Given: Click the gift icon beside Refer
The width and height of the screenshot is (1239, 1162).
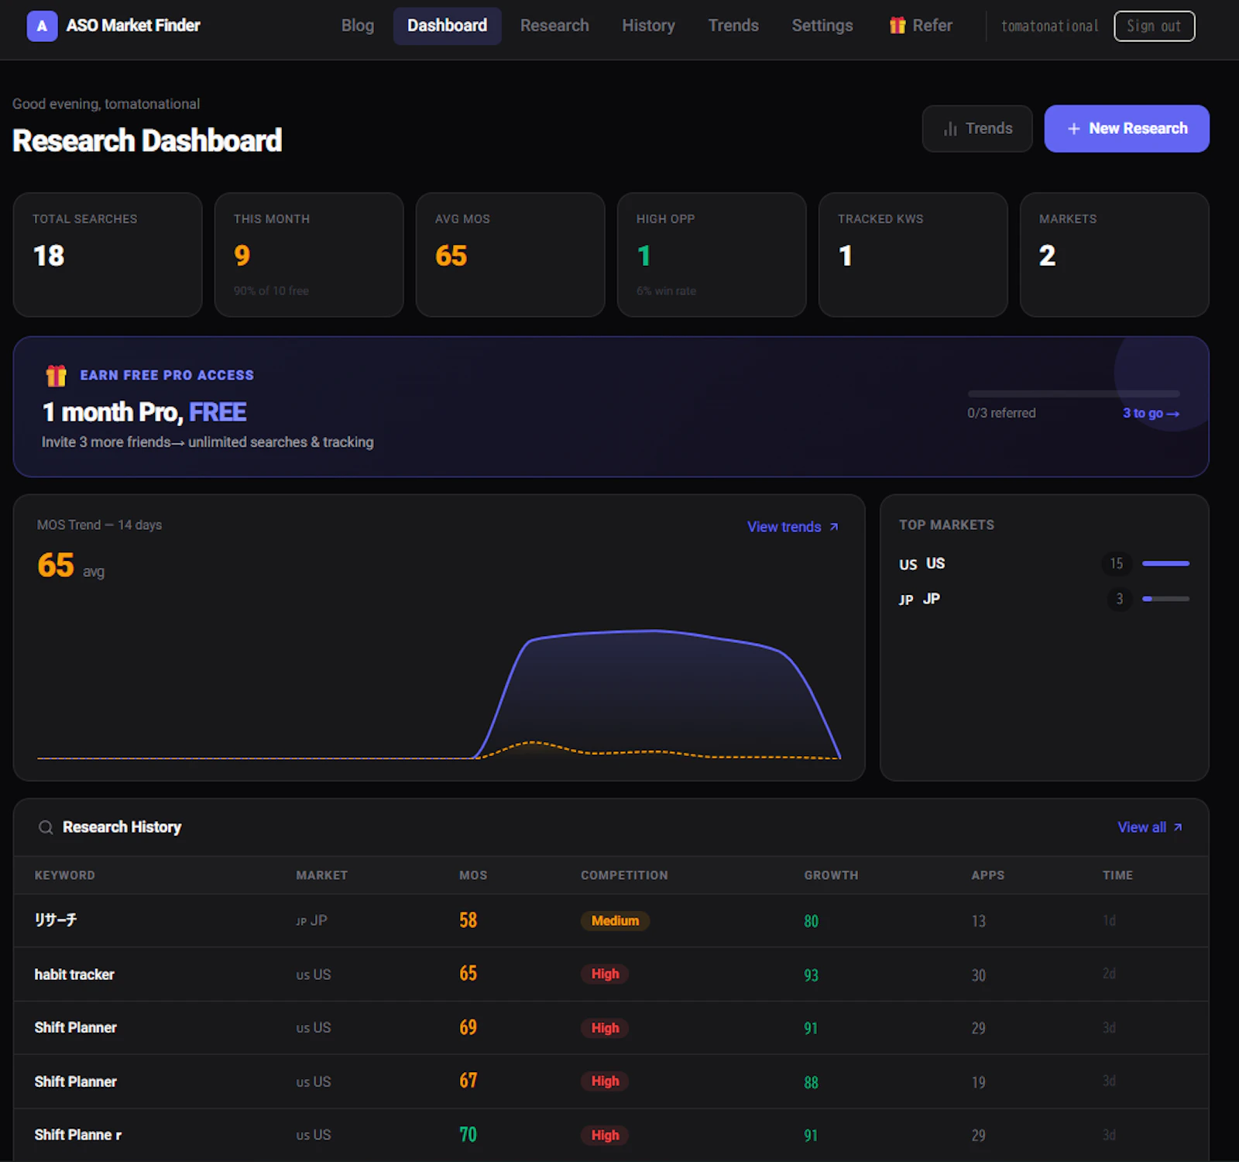Looking at the screenshot, I should 898,26.
